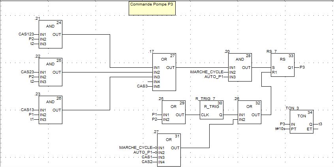Select the CAS1 input on OR block 31

[147, 157]
